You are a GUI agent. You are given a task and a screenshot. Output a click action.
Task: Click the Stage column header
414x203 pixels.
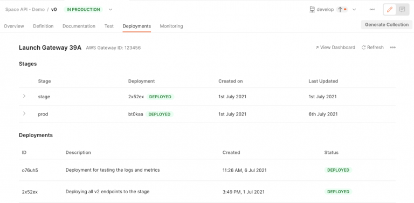[44, 81]
